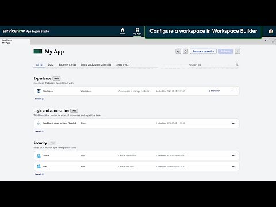Switch to the Data tab

(x=51, y=65)
